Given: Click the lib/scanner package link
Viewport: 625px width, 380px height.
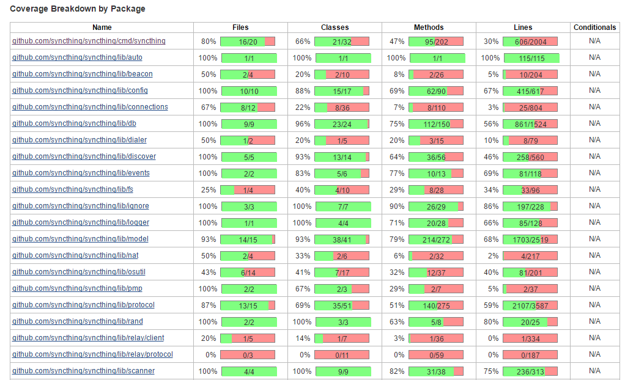Looking at the screenshot, I should click(x=83, y=371).
